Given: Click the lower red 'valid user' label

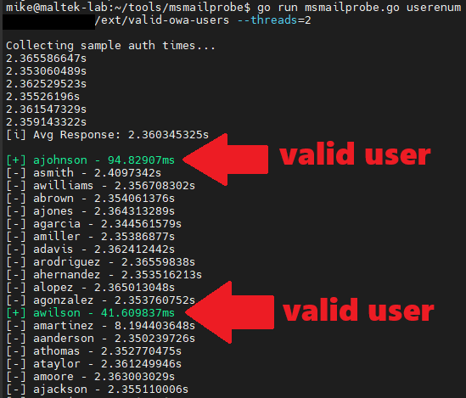Looking at the screenshot, I should coord(358,310).
